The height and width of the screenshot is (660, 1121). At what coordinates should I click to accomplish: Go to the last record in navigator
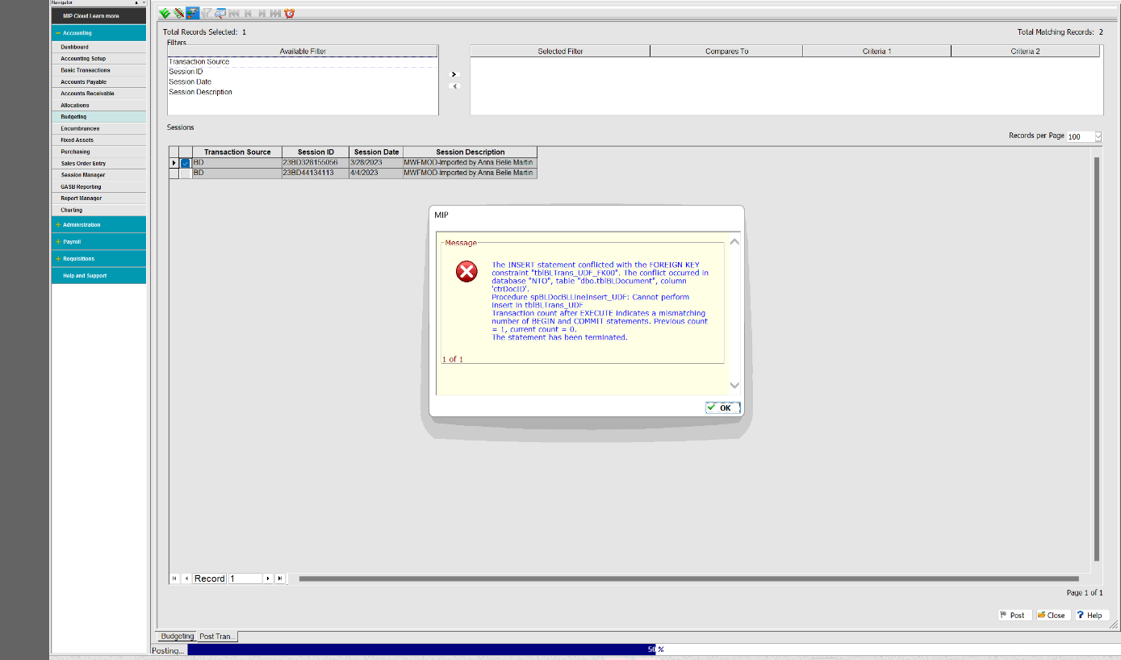click(280, 579)
